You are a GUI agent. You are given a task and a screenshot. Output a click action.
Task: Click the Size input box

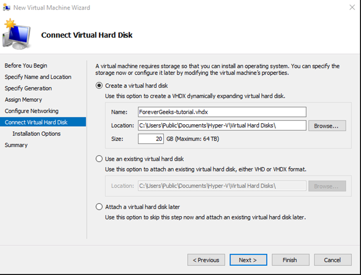click(151, 139)
